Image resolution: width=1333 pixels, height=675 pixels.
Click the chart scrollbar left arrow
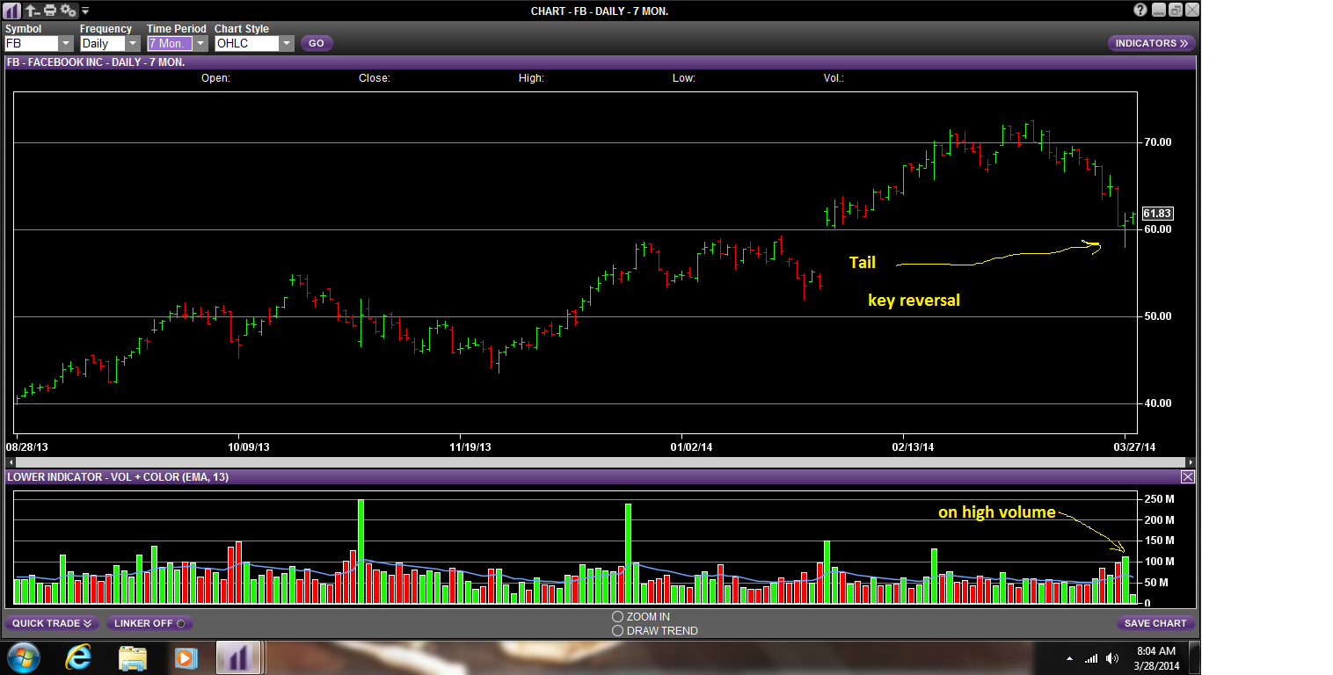11,462
